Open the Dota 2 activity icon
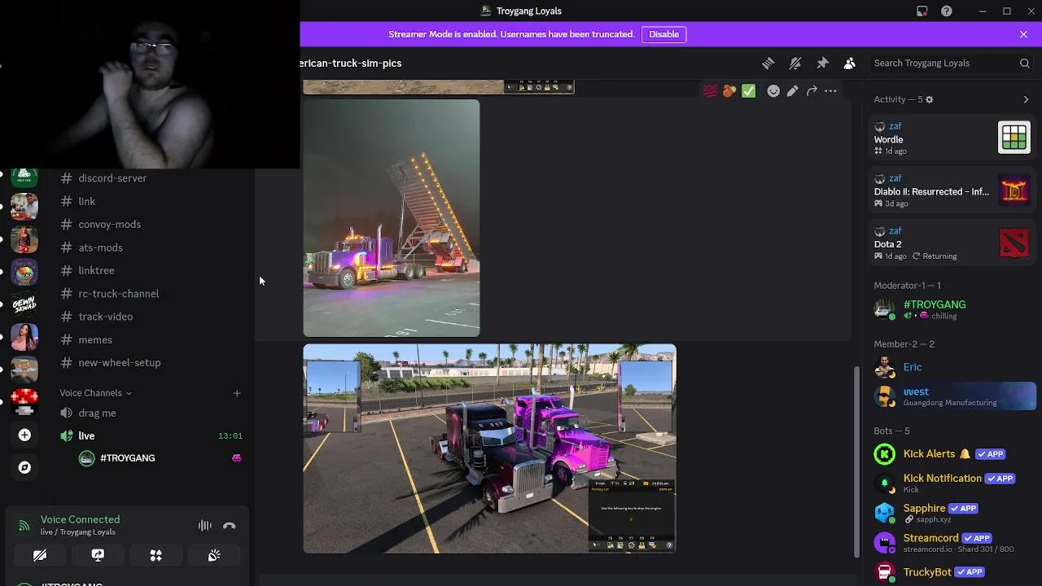The width and height of the screenshot is (1042, 586). 1014,243
